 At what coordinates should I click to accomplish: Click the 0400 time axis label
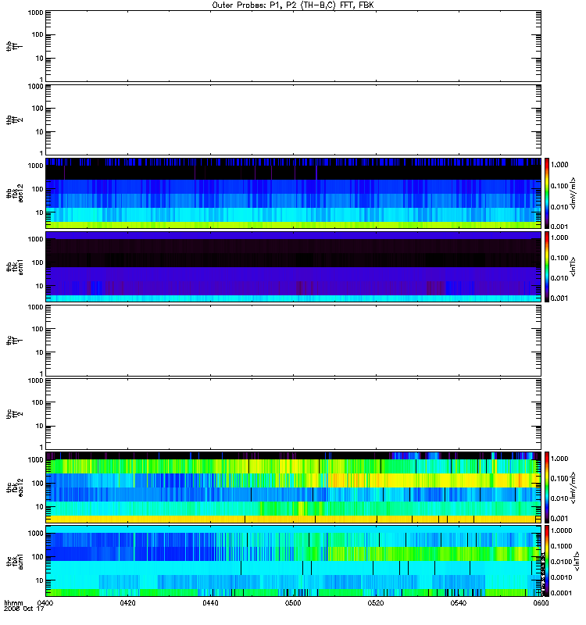click(45, 603)
